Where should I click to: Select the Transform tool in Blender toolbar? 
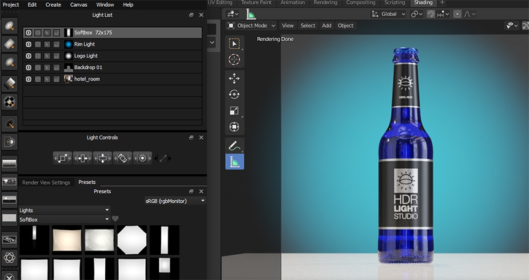click(x=234, y=126)
